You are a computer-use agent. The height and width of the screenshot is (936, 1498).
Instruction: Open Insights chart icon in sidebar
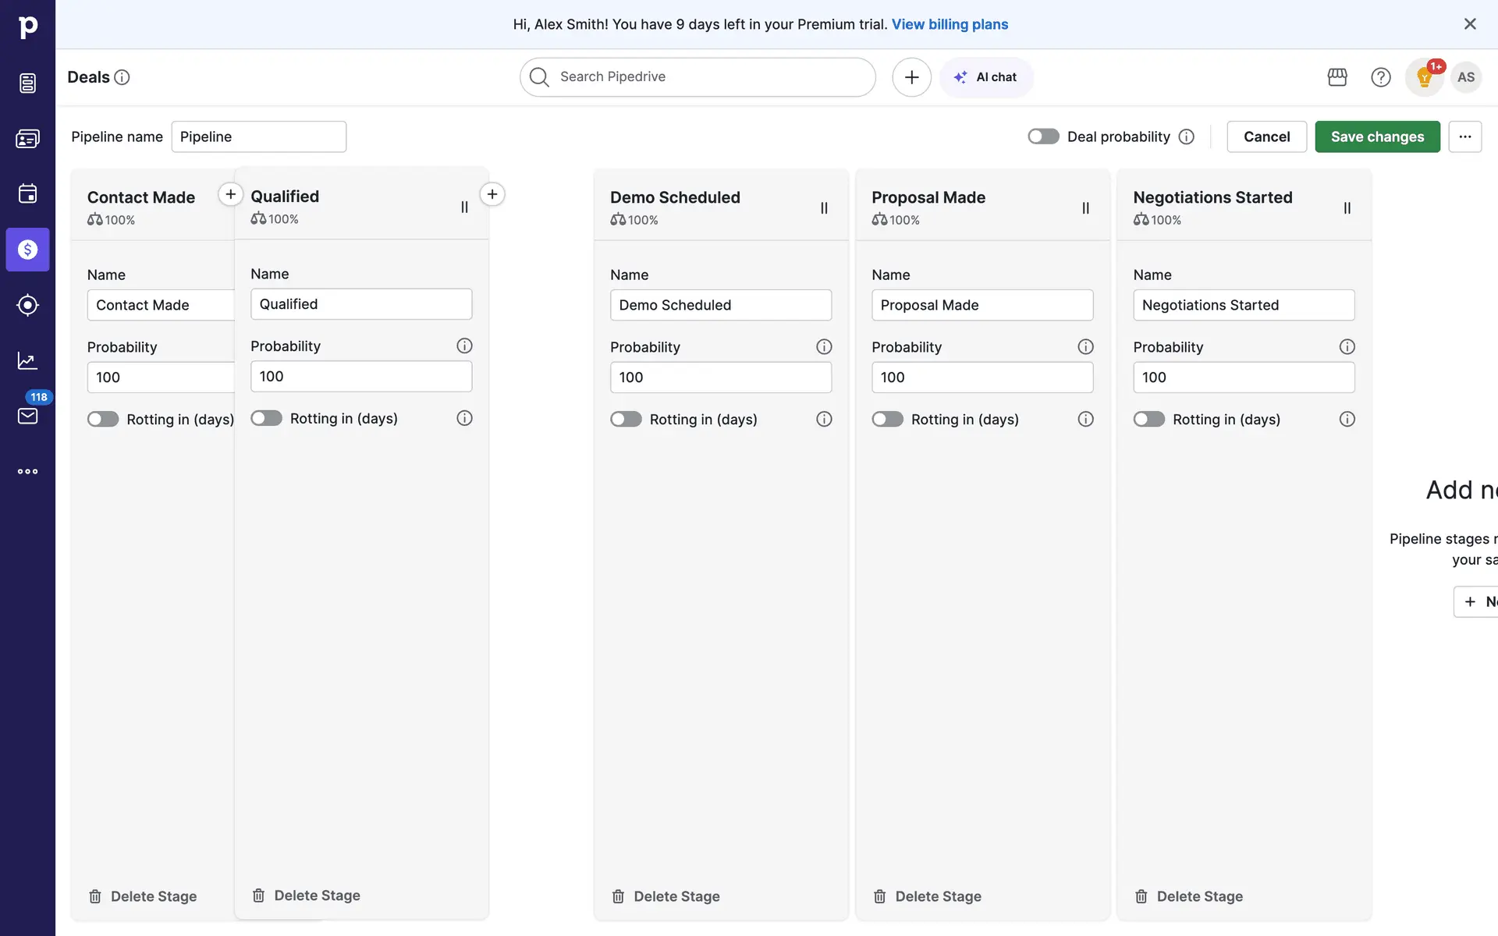27,360
